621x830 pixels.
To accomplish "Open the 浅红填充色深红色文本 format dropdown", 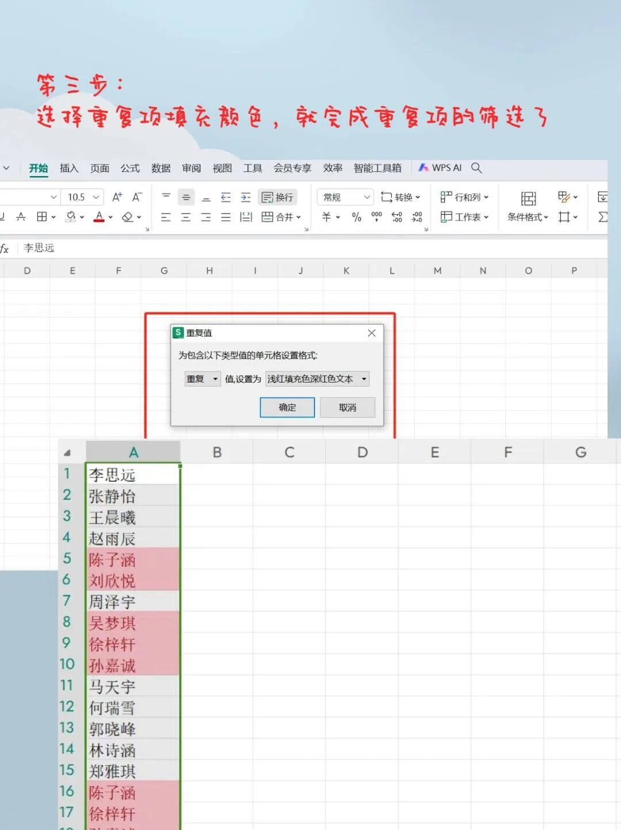I will [317, 378].
